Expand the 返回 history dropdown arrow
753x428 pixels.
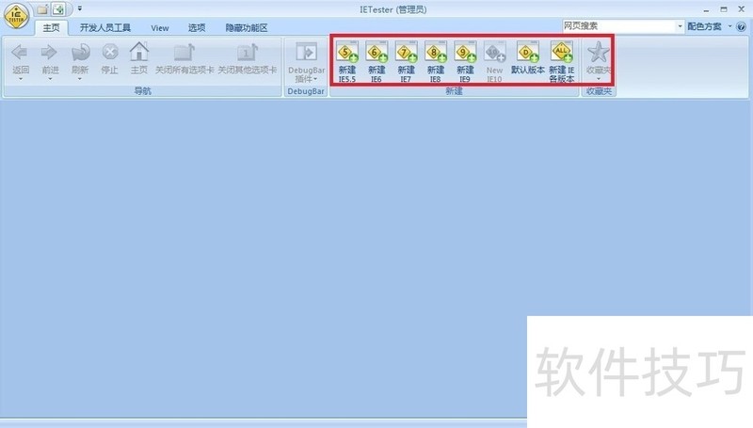click(x=21, y=79)
